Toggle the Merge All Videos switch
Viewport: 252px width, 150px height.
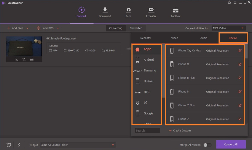tap(207, 145)
